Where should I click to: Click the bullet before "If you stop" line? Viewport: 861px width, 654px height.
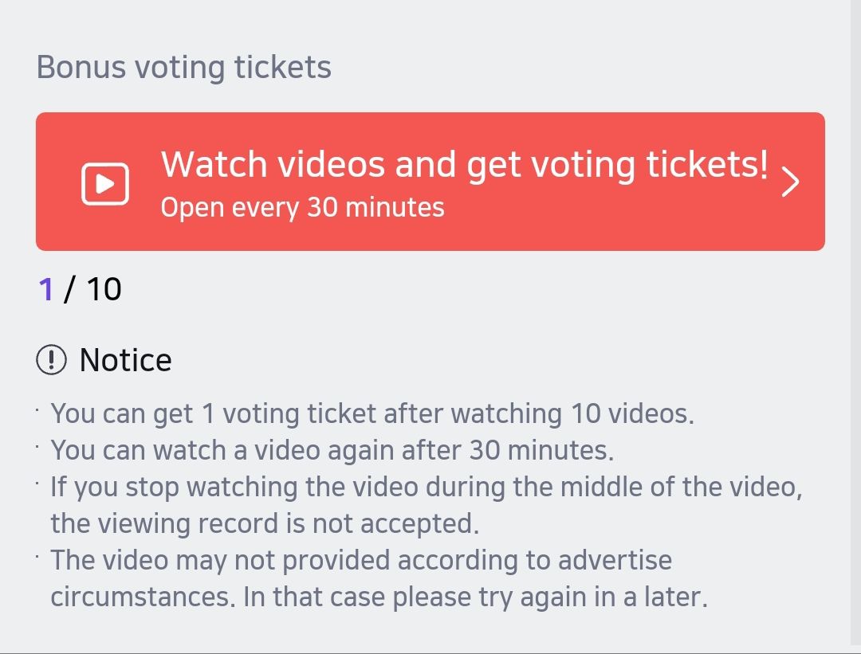pos(37,483)
